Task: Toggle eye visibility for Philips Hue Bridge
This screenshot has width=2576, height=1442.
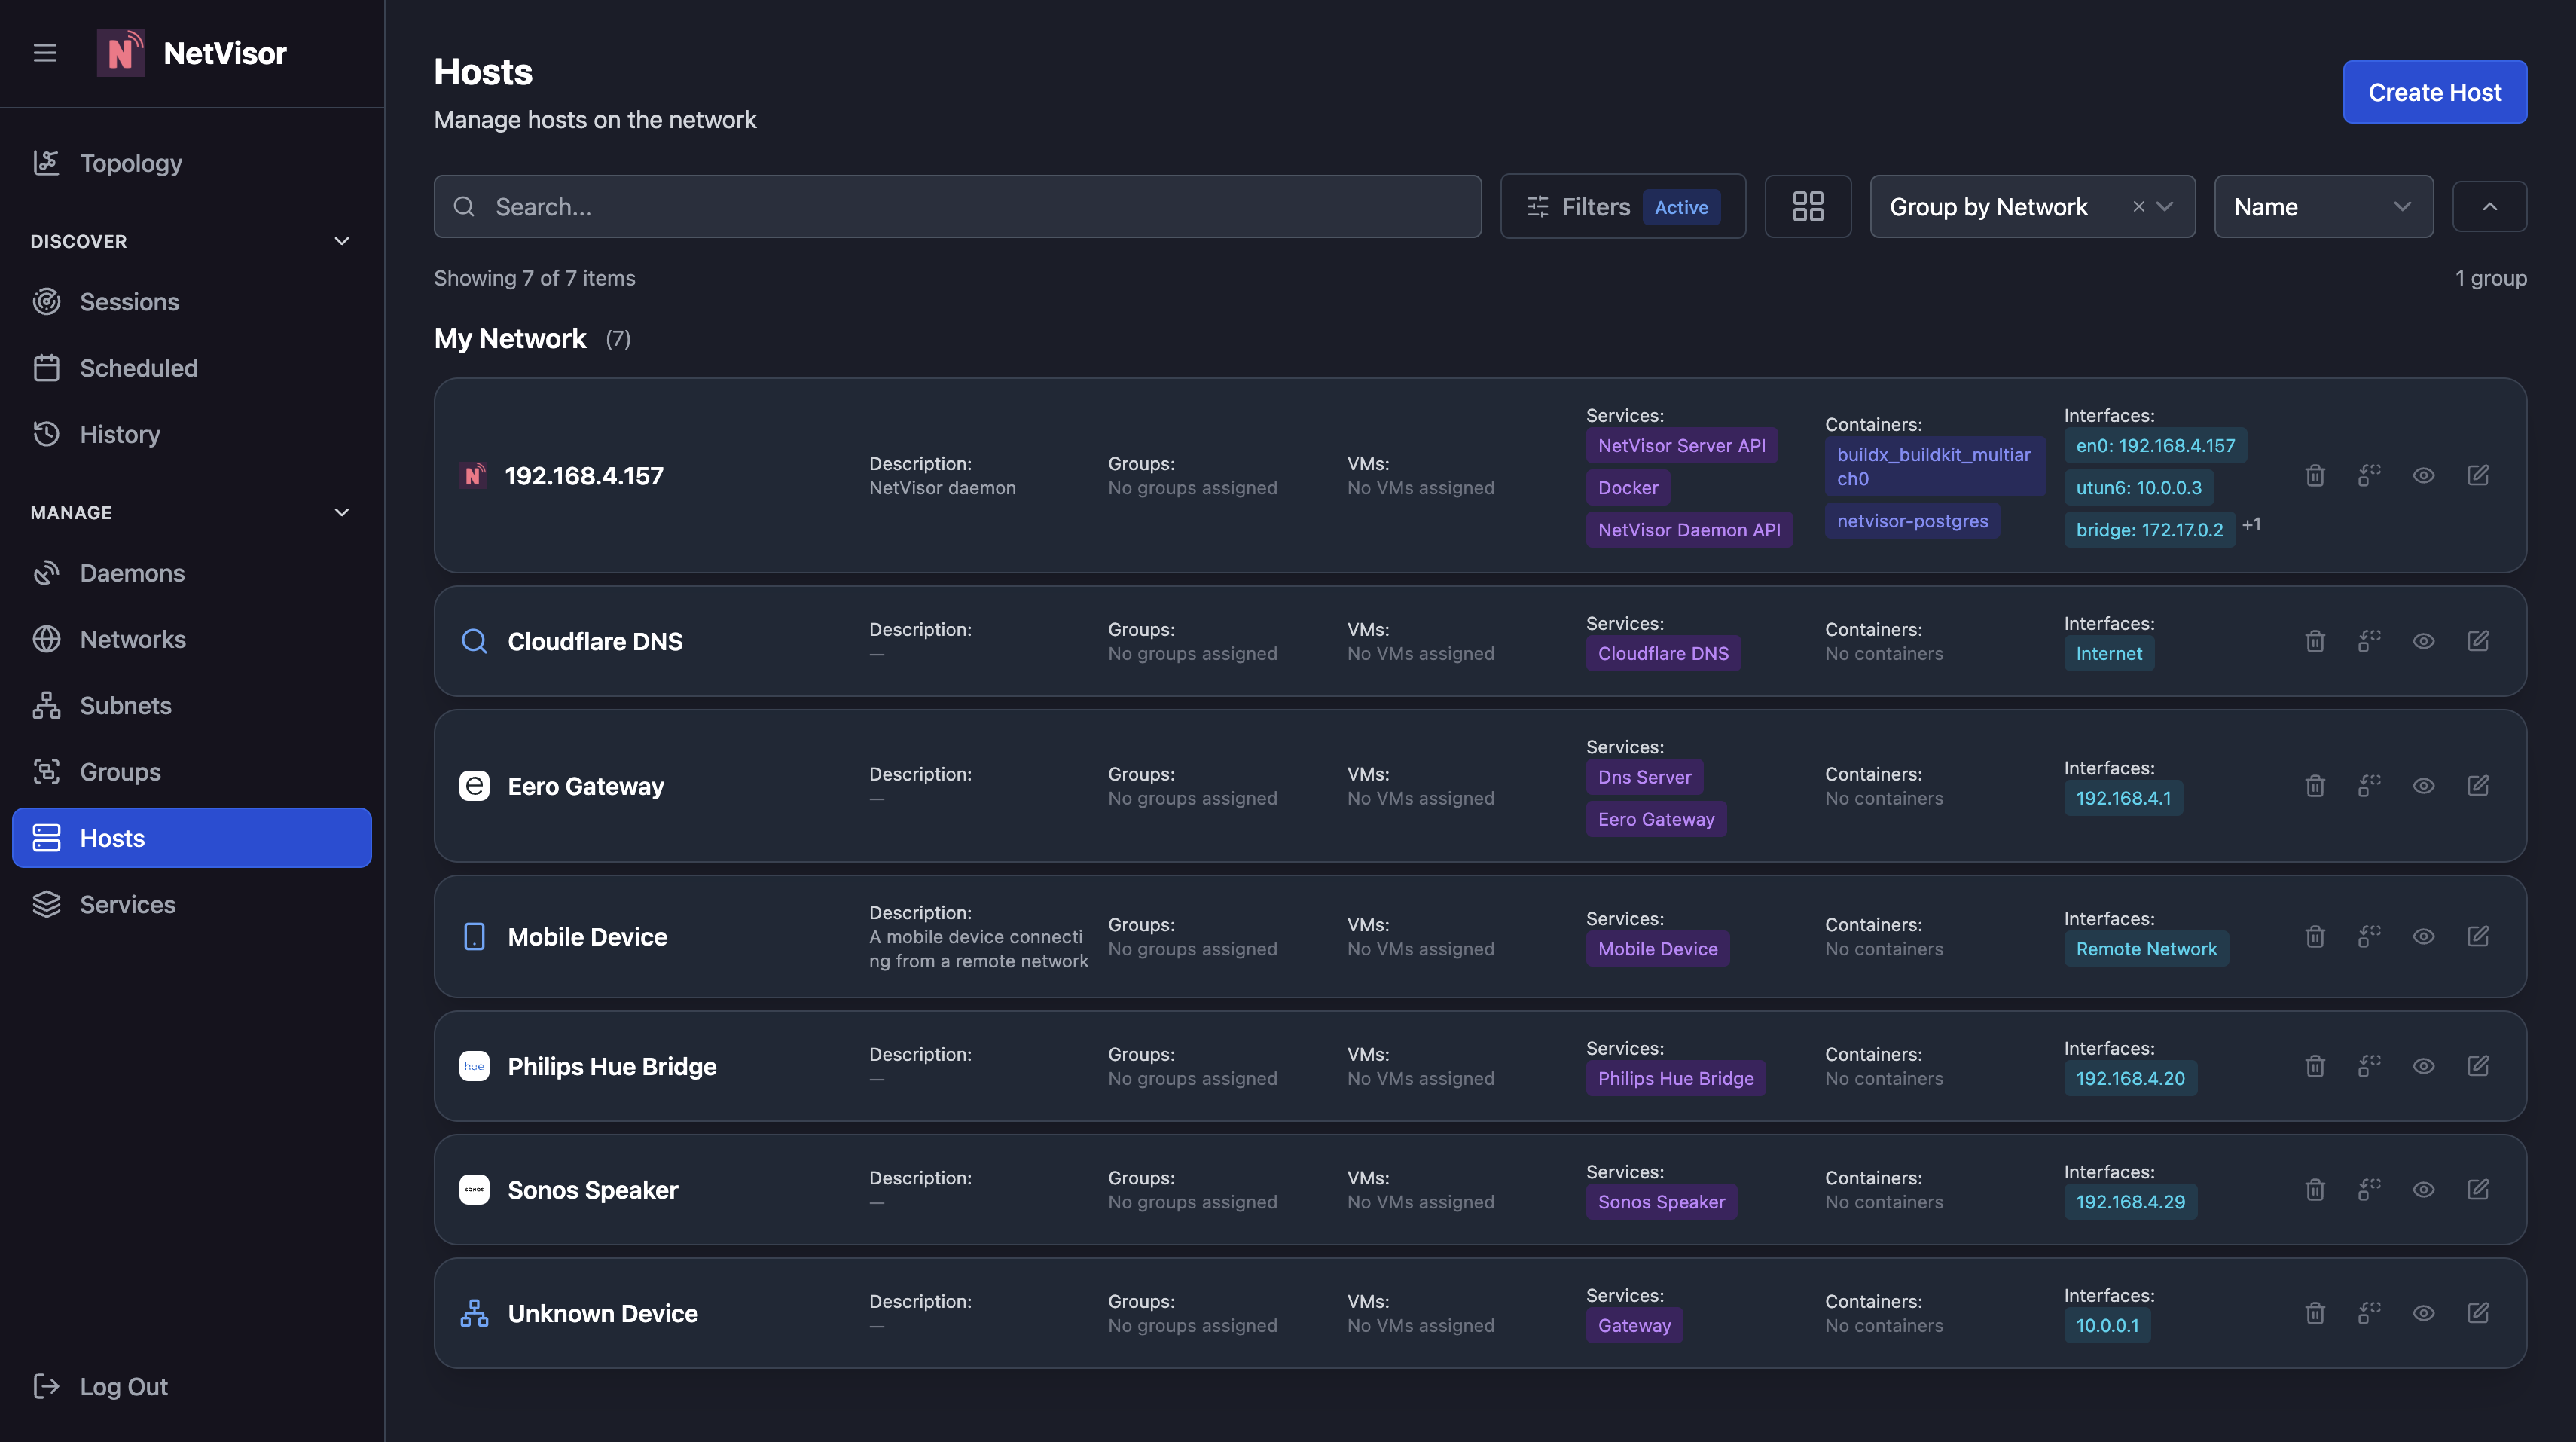Action: [x=2424, y=1066]
